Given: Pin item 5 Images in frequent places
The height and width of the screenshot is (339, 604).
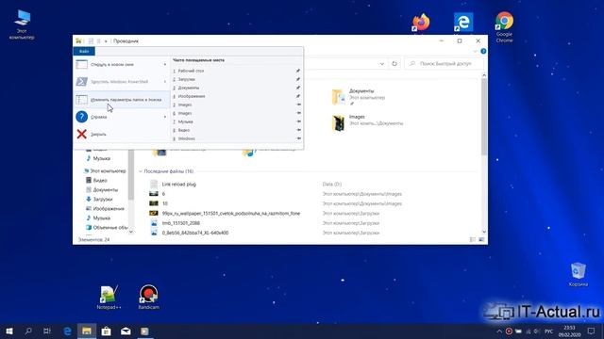Looking at the screenshot, I should point(298,105).
